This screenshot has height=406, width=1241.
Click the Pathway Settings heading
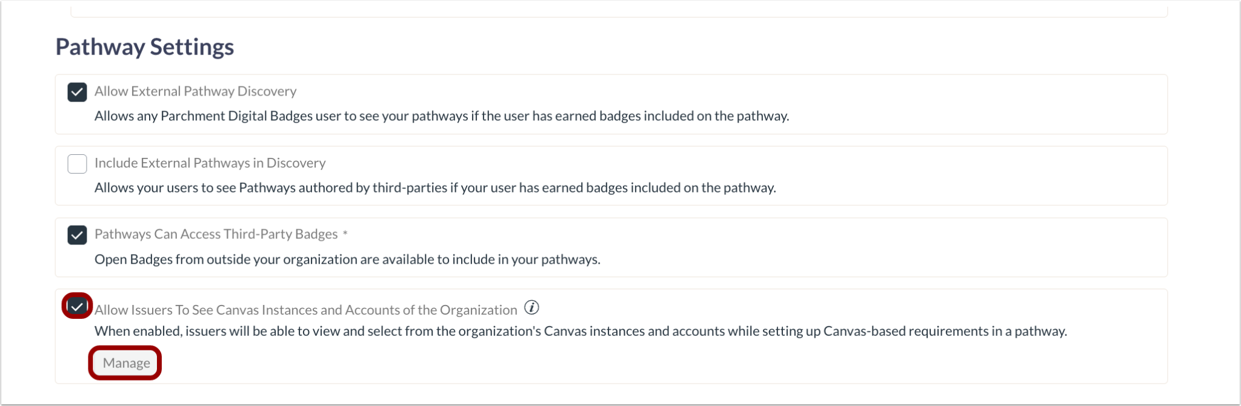(x=144, y=47)
